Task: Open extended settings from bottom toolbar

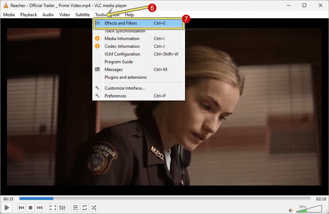Action: click(62, 208)
